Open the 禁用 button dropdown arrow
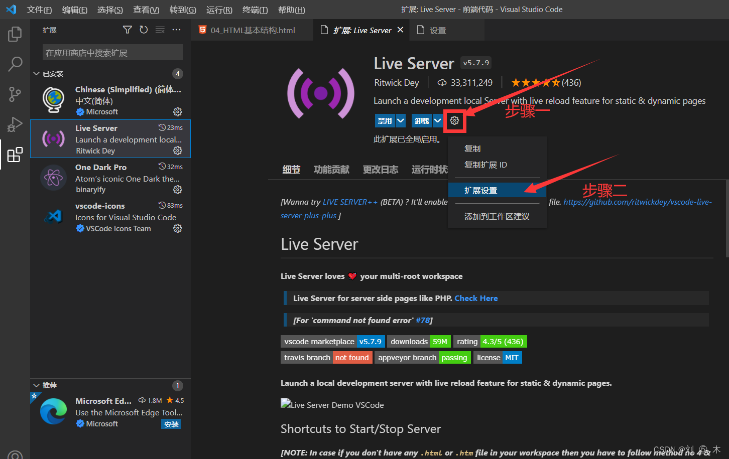Viewport: 729px width, 459px height. tap(400, 120)
